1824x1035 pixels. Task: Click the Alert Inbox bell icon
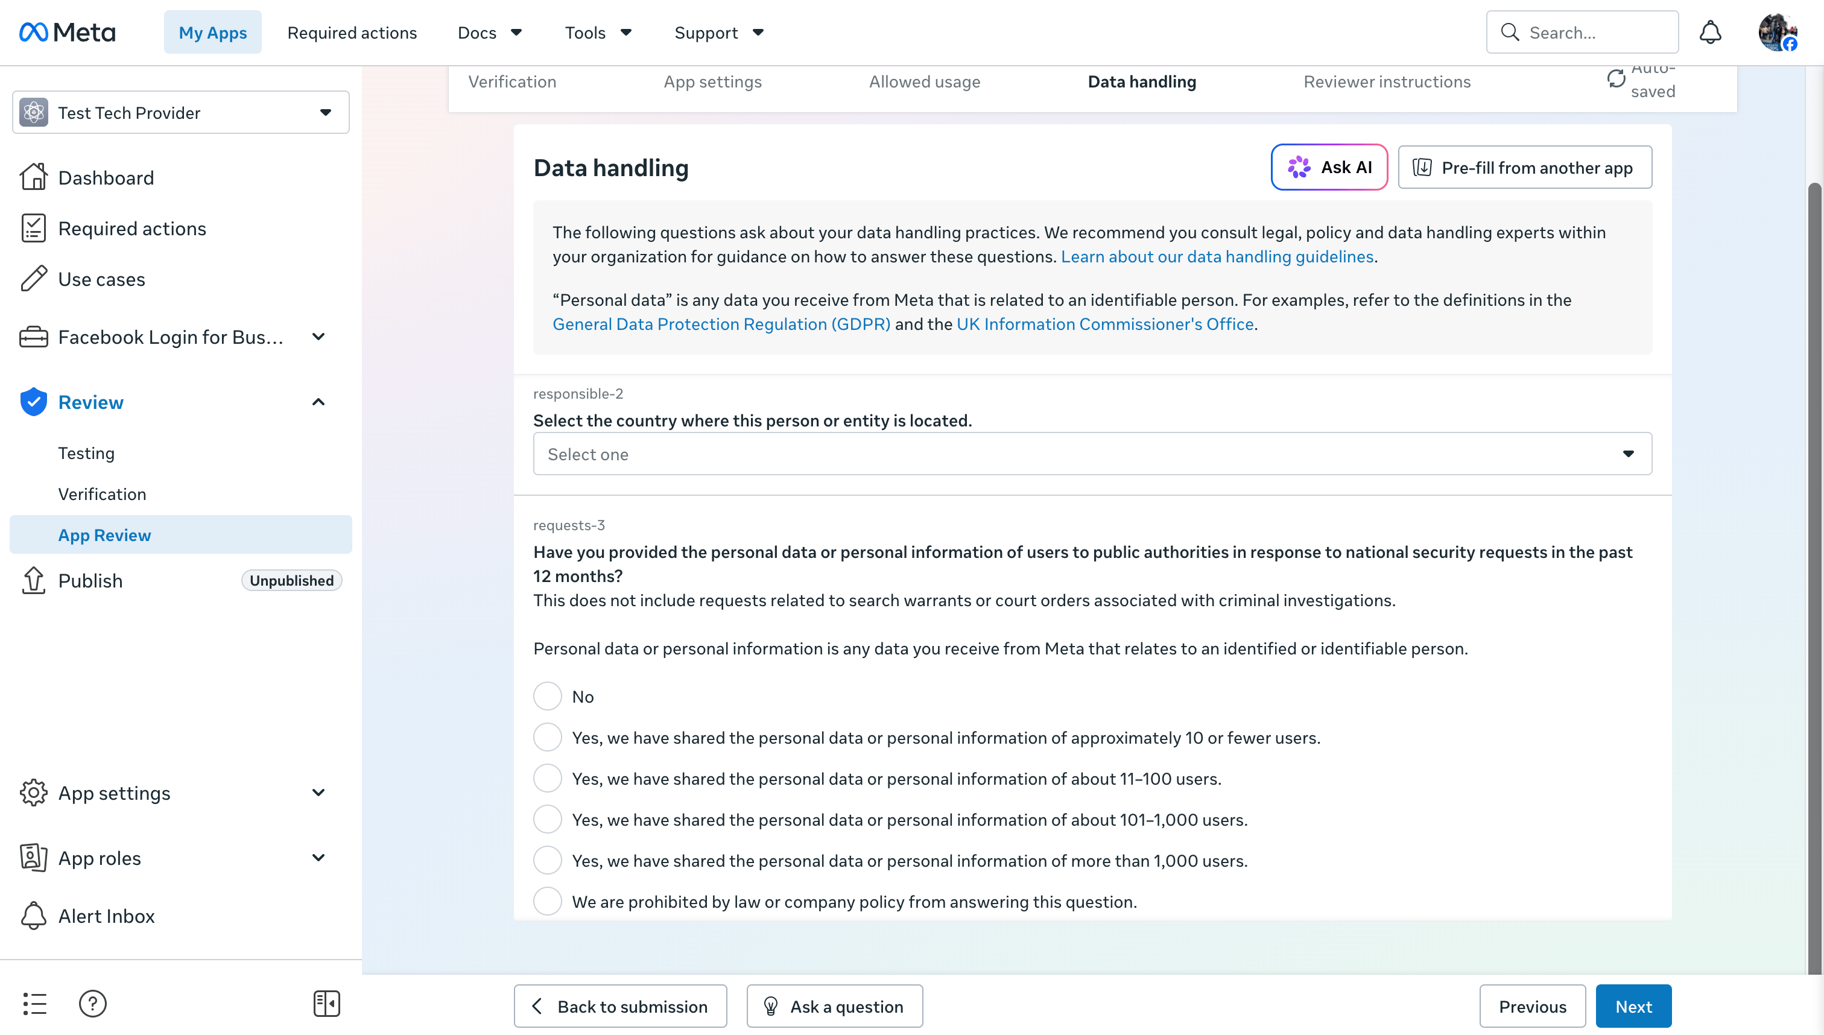coord(33,916)
